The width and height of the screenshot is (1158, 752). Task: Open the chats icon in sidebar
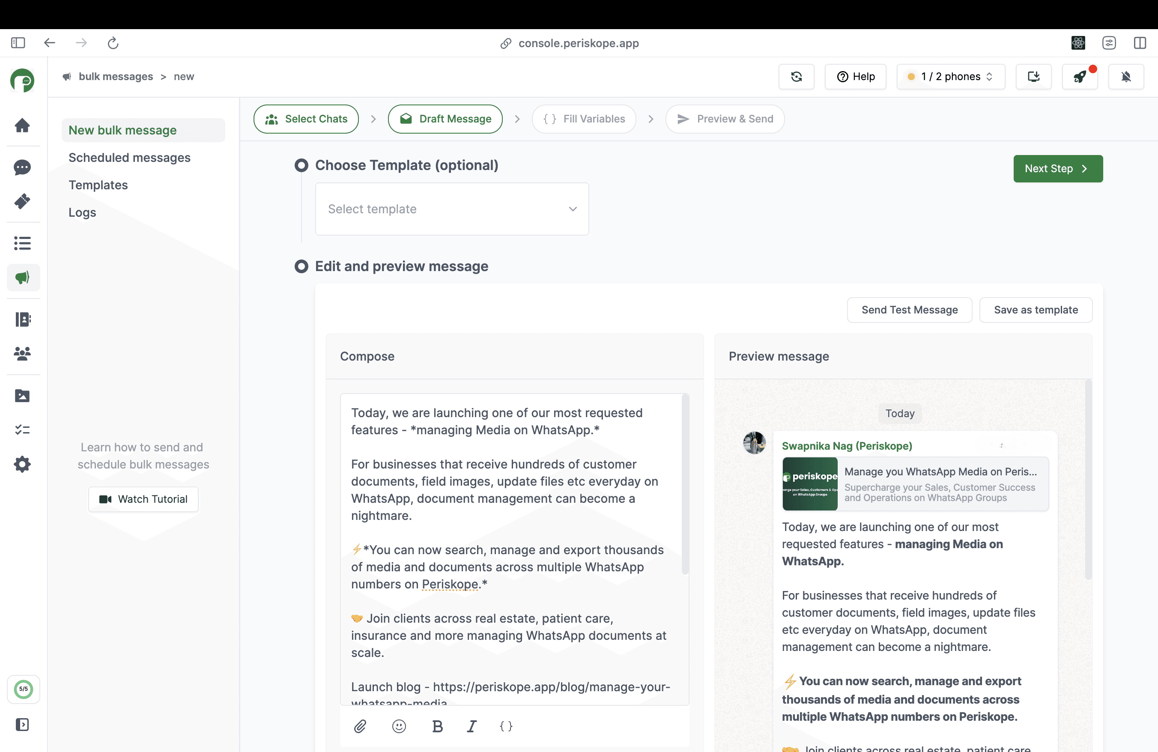22,167
